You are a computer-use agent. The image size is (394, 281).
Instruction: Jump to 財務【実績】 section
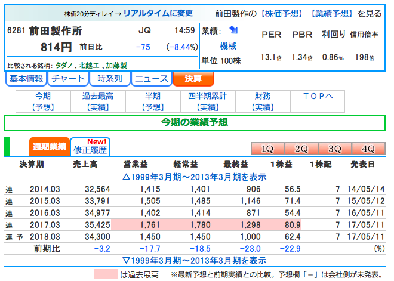(263, 101)
